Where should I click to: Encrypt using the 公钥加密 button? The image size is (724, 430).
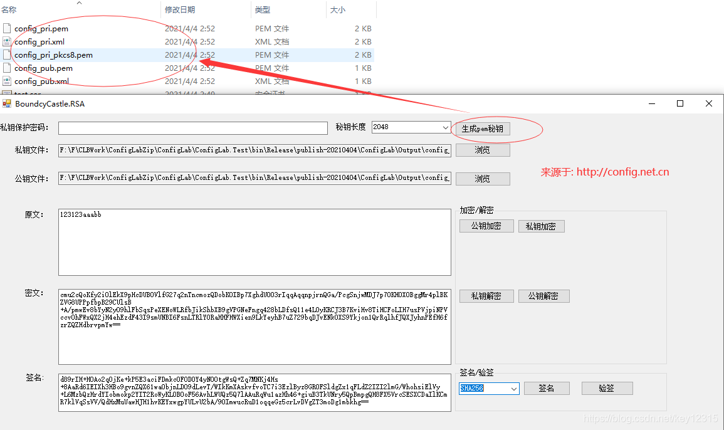[486, 226]
